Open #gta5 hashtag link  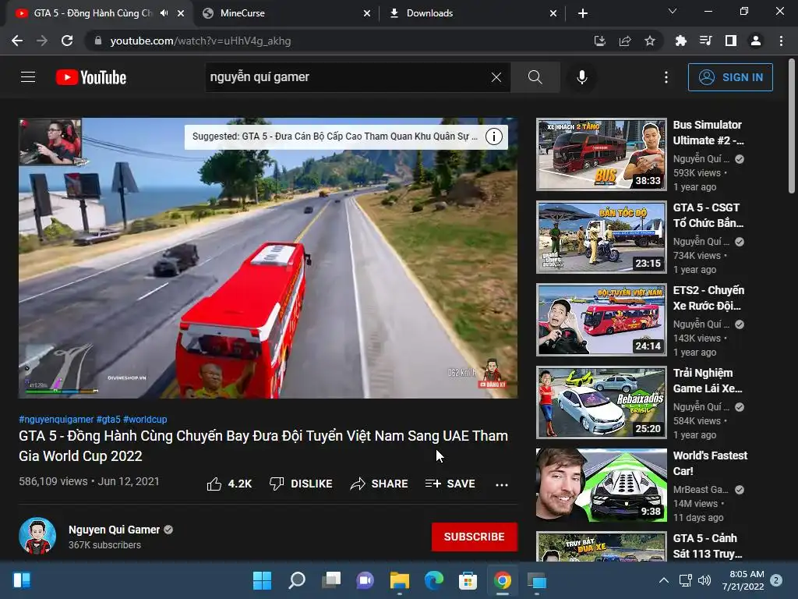tap(108, 419)
